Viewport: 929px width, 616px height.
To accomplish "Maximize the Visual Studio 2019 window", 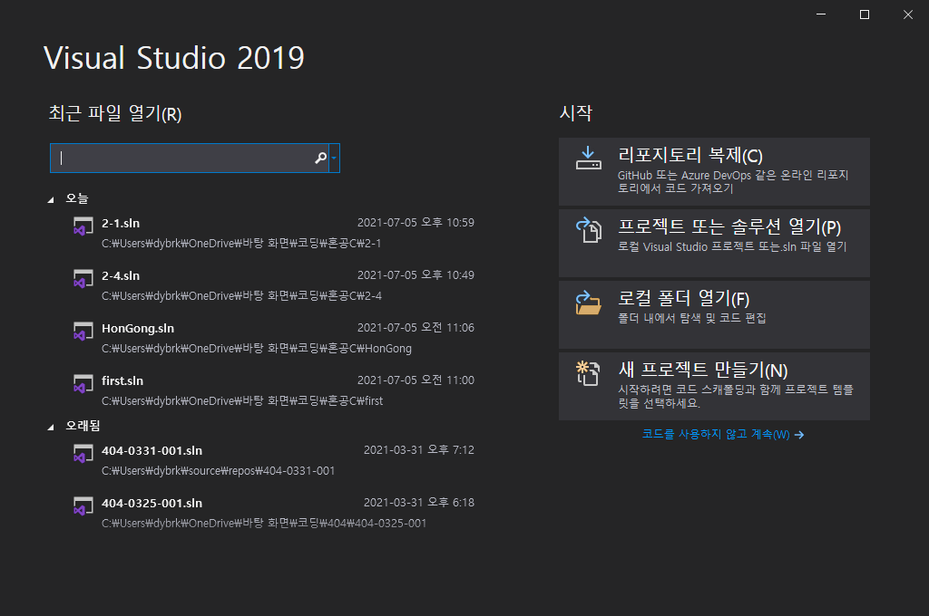I will click(865, 14).
